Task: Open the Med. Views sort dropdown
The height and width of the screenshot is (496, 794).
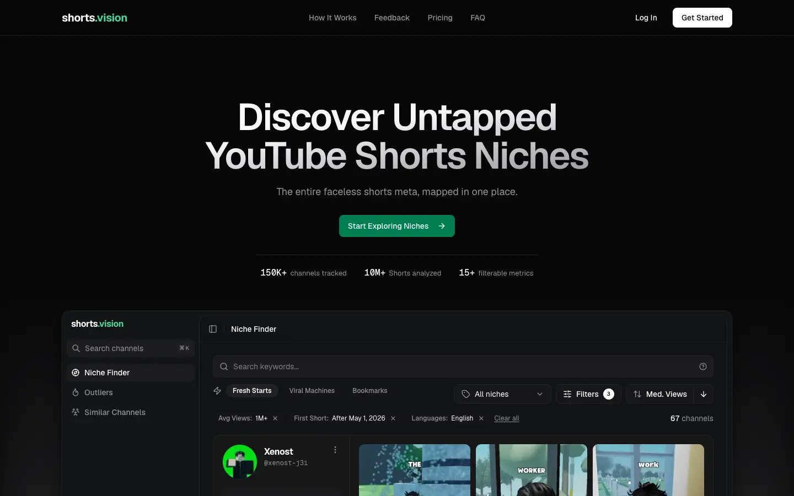Action: [660, 394]
